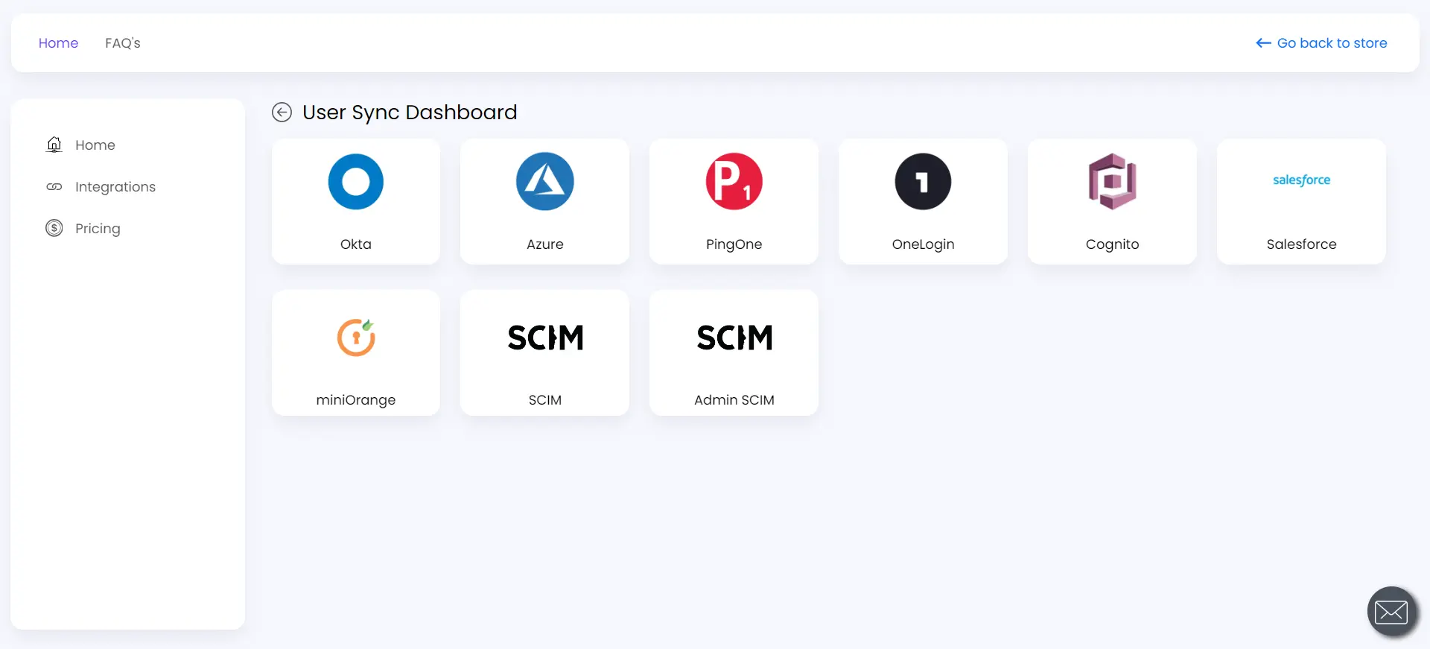Click the Integrations link icon in sidebar
Image resolution: width=1430 pixels, height=649 pixels.
pyautogui.click(x=54, y=187)
